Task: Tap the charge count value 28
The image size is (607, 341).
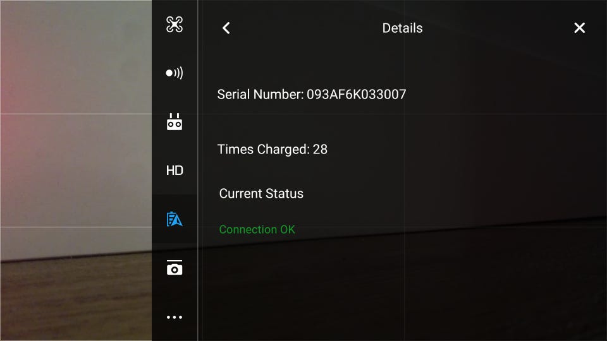Action: click(320, 149)
